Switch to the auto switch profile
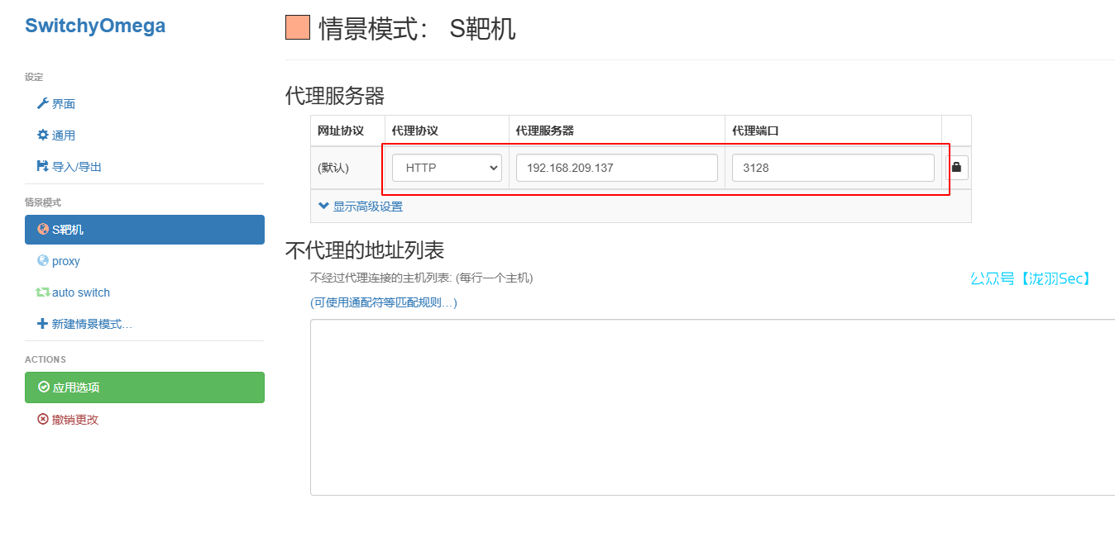 coord(80,292)
